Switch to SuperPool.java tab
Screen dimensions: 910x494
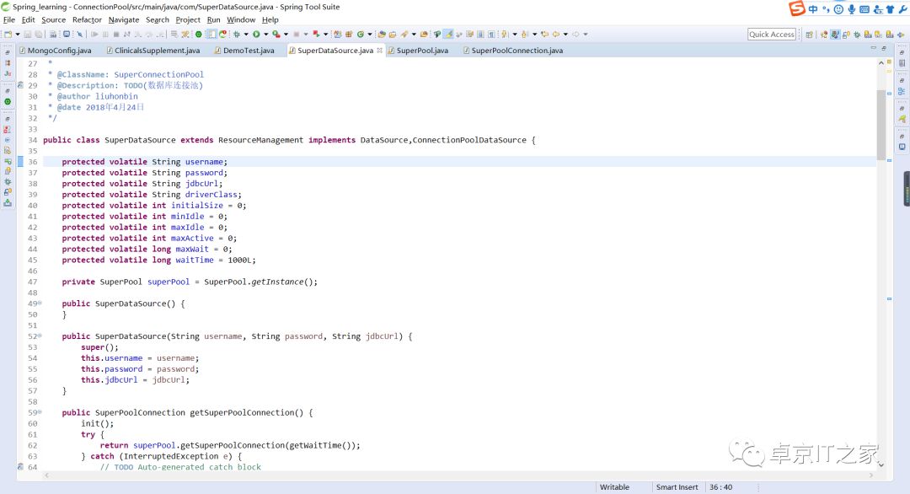pos(418,51)
